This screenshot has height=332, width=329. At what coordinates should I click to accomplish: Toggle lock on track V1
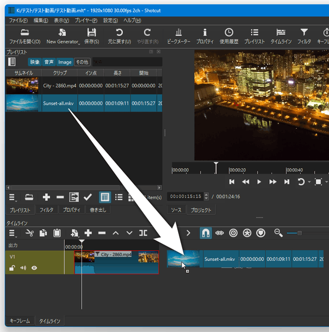click(12, 268)
